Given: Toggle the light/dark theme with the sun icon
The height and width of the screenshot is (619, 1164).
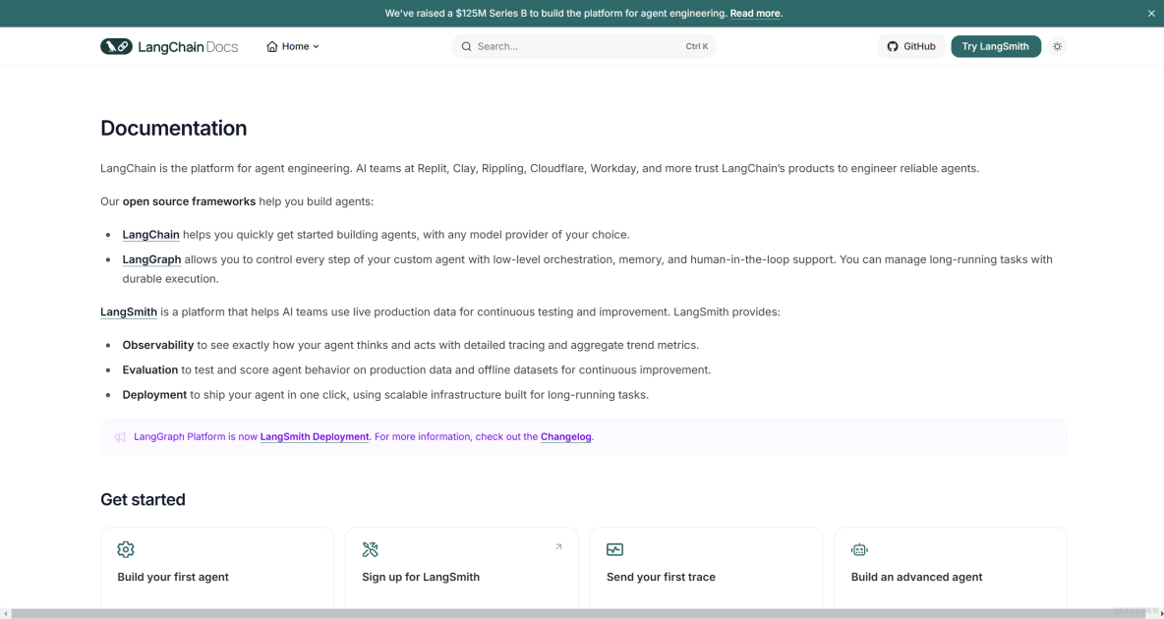Looking at the screenshot, I should pyautogui.click(x=1057, y=45).
